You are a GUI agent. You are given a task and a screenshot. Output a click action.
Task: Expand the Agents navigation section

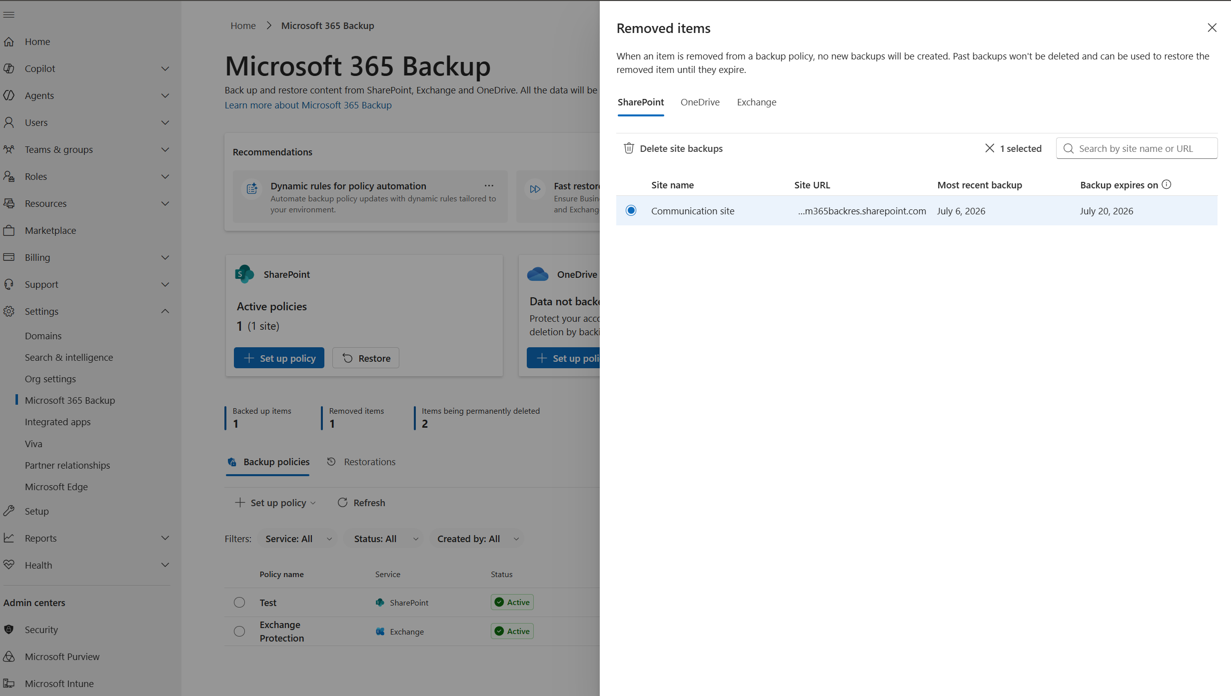[165, 95]
